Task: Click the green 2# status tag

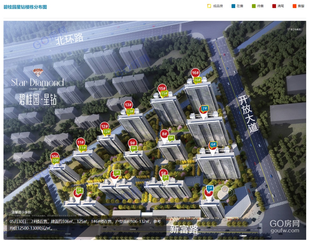Action: 80,191
